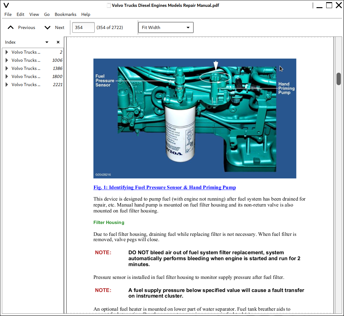Viewport: 344px width, 316px height.
Task: Click the first red NOTE: label about bleeding air
Action: (103, 252)
